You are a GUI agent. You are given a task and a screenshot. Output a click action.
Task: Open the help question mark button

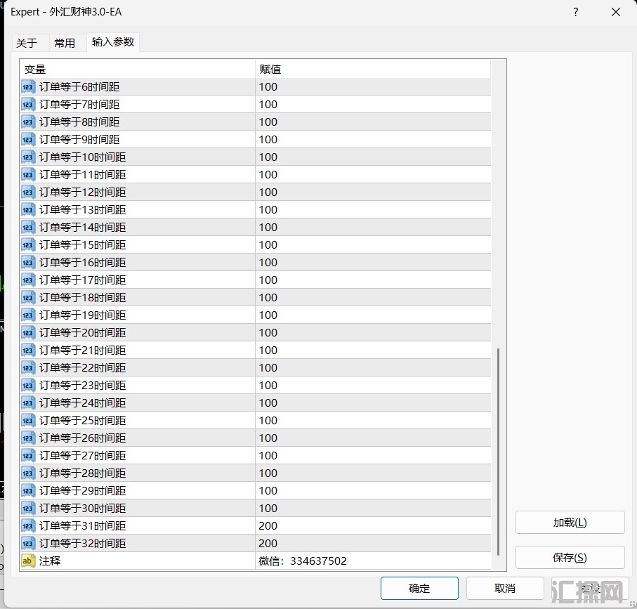click(576, 12)
